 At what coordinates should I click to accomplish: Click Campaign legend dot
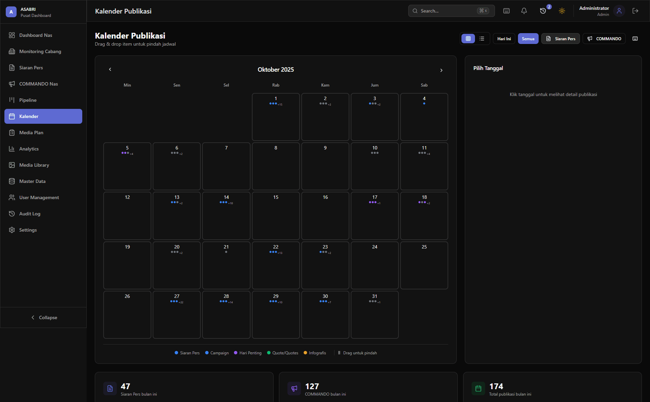[x=207, y=353]
